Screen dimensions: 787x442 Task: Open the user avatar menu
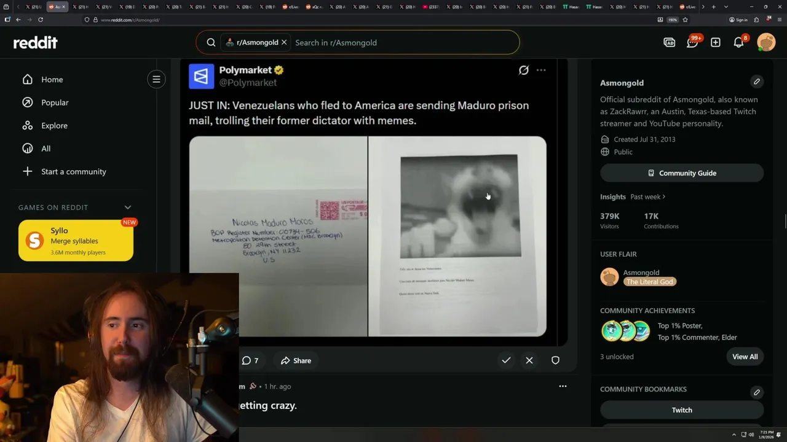click(x=766, y=42)
